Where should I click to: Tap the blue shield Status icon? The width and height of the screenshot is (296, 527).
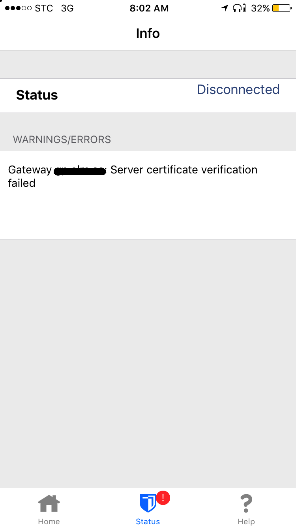pyautogui.click(x=148, y=504)
